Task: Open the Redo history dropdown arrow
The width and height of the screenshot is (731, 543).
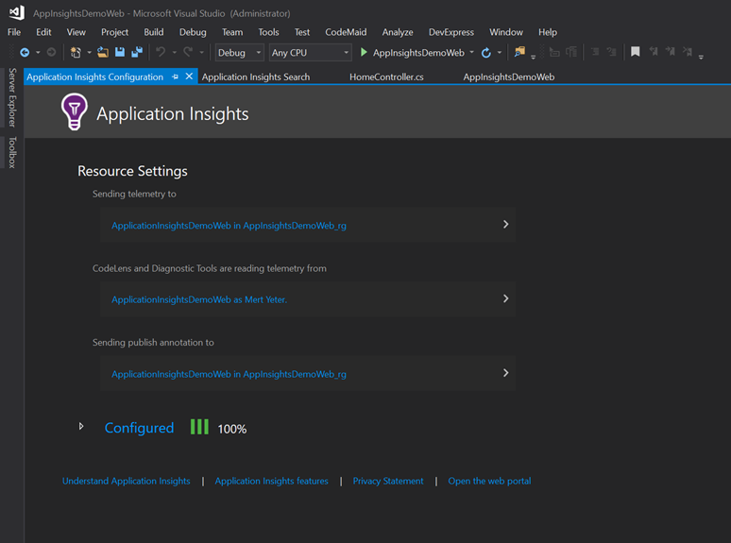Action: pos(201,53)
